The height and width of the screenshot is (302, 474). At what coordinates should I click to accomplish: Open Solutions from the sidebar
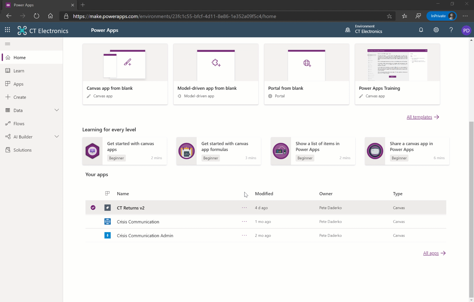(x=22, y=150)
